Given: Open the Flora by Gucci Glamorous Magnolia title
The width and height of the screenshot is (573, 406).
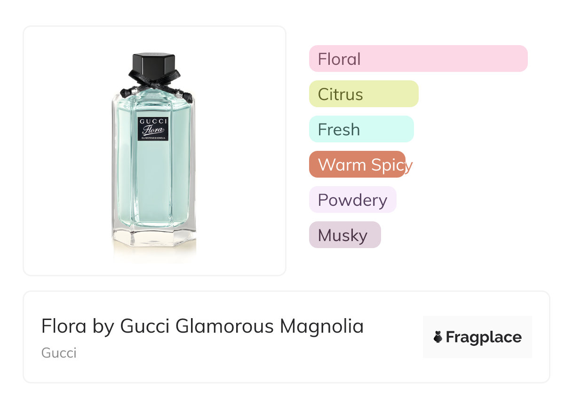Looking at the screenshot, I should click(202, 326).
